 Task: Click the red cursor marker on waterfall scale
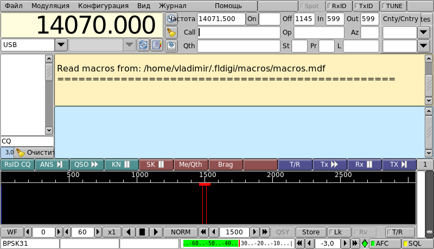[205, 184]
